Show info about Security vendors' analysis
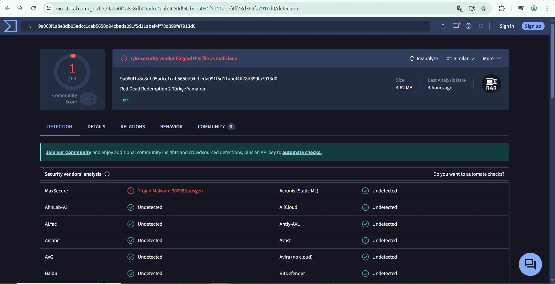Viewport: 555px width, 284px height. [107, 174]
